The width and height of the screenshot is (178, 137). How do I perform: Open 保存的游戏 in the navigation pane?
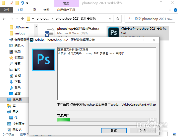click(19, 39)
